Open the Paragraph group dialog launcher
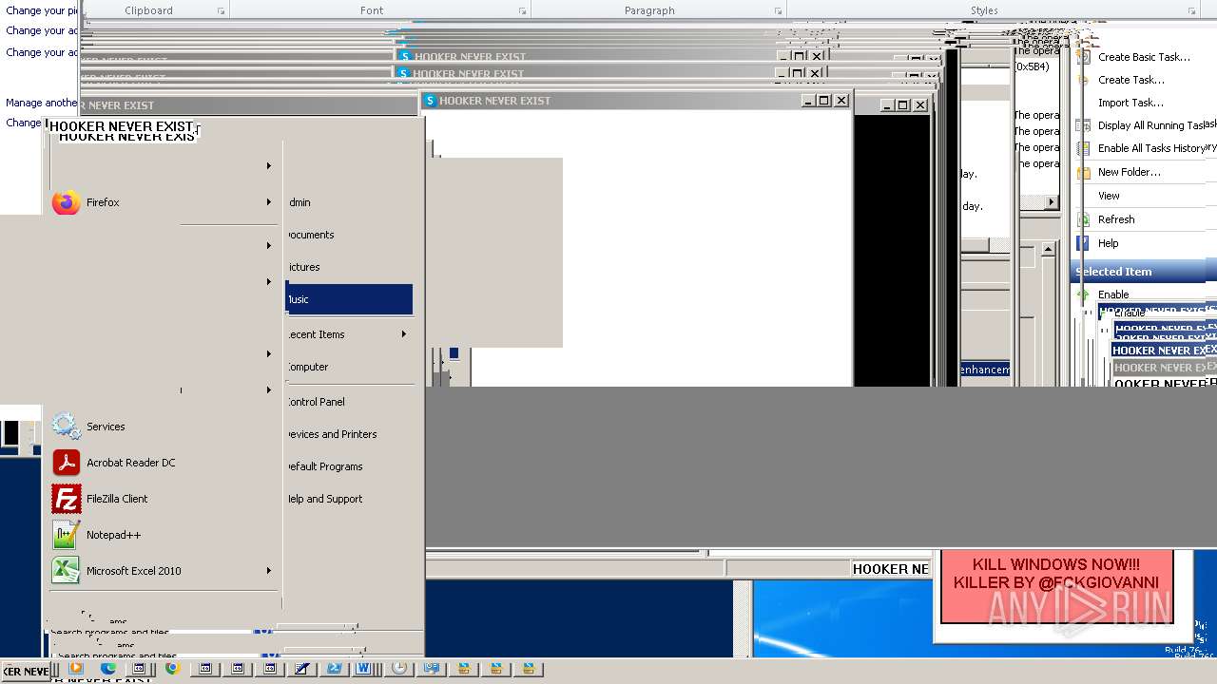 point(778,11)
